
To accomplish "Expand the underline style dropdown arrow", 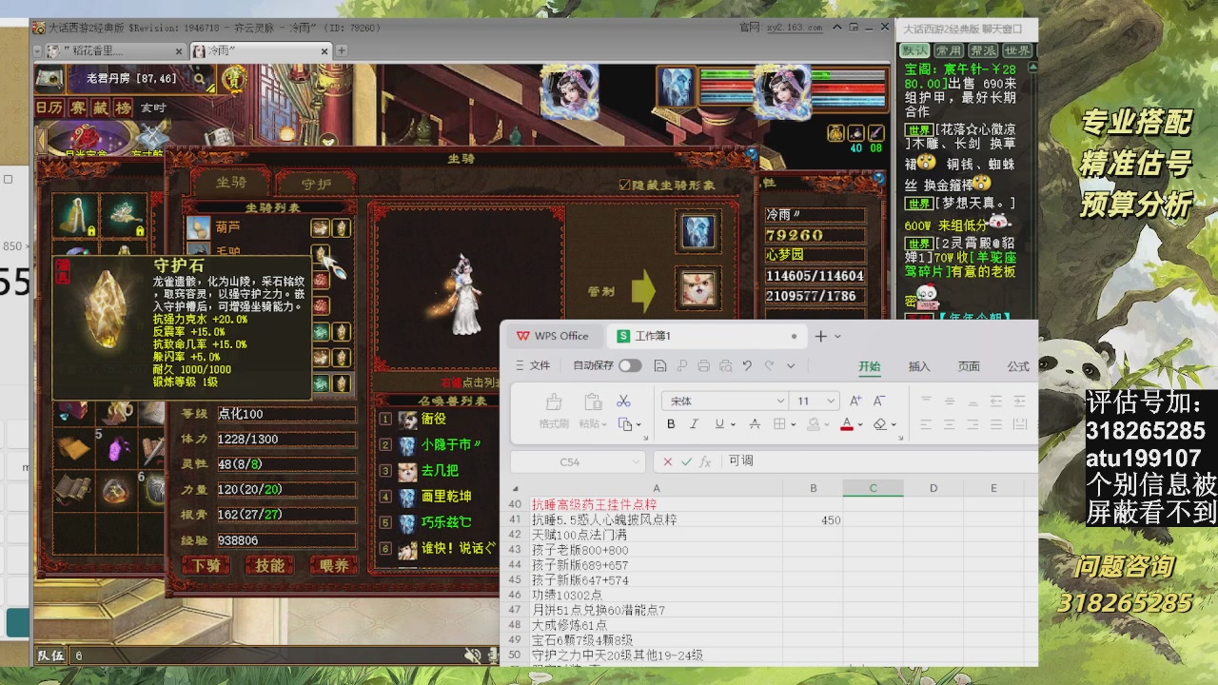I will click(733, 425).
